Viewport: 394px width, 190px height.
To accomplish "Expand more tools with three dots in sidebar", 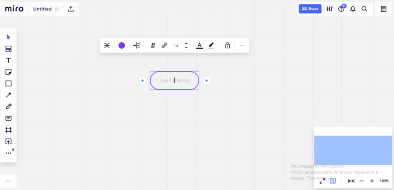I will 8,153.
